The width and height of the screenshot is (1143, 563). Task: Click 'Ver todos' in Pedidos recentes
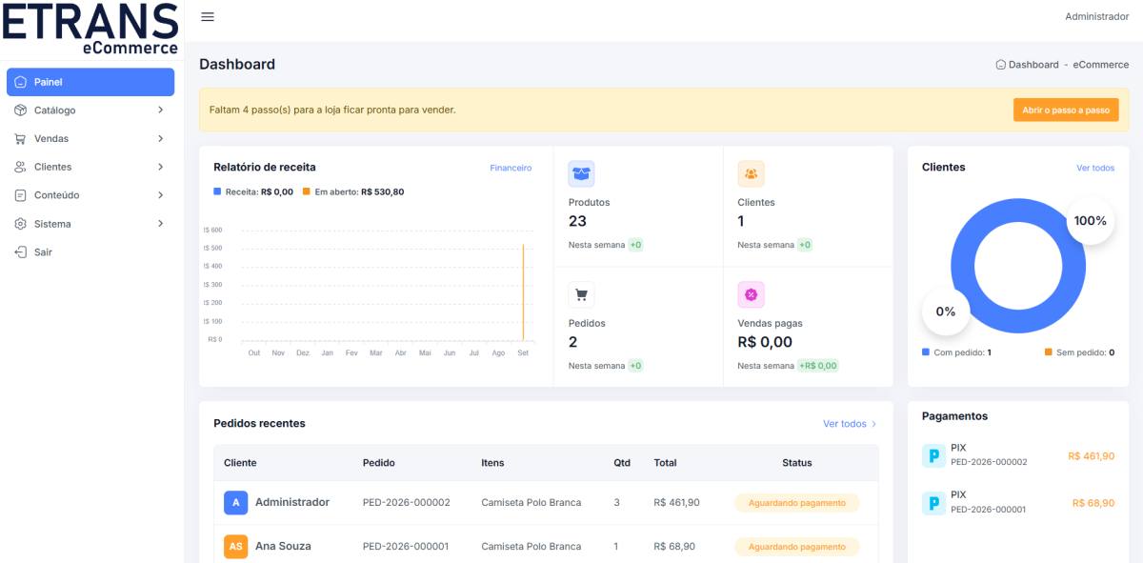850,424
